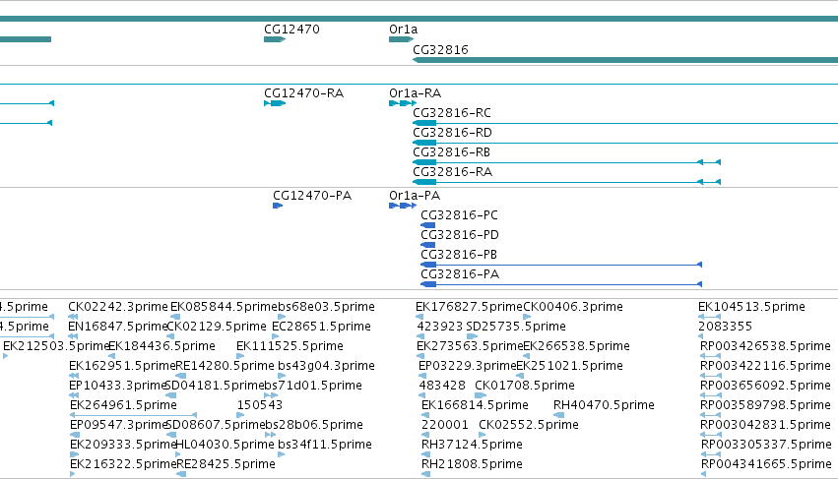The image size is (838, 479).
Task: Click the RH40470.5prime alignment glyph
Action: [558, 415]
